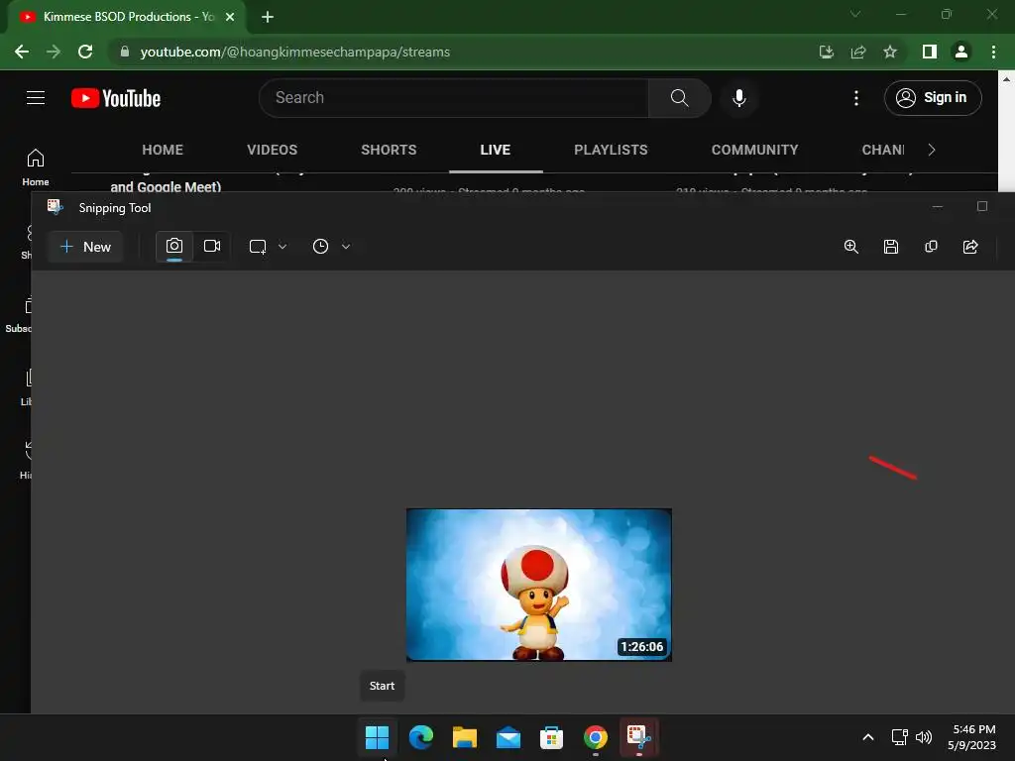Go to Home in YouTube sidebar

click(x=36, y=167)
